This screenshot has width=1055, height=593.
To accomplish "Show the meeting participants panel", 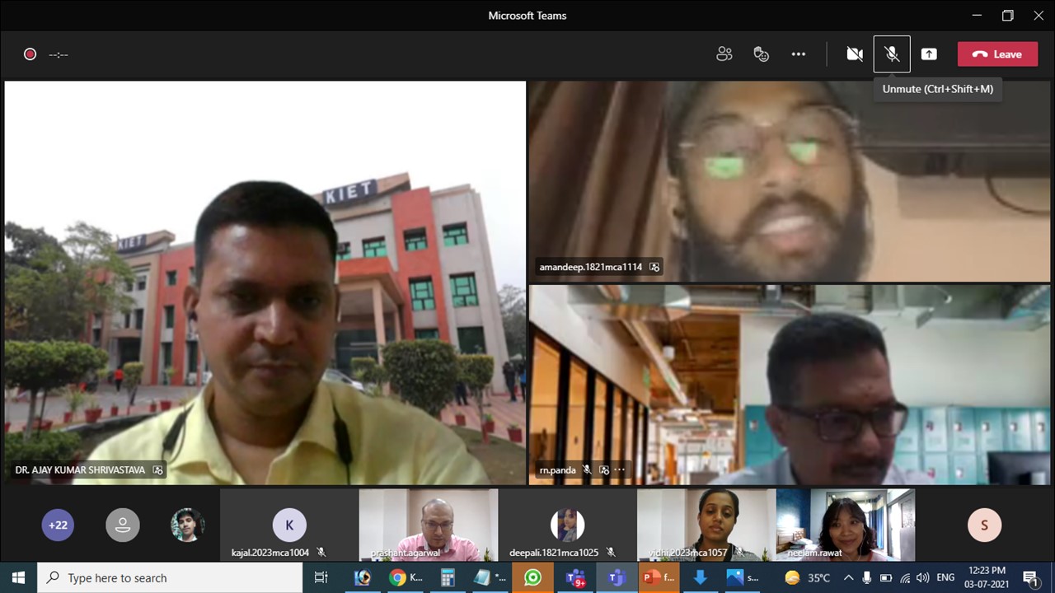I will click(x=724, y=54).
